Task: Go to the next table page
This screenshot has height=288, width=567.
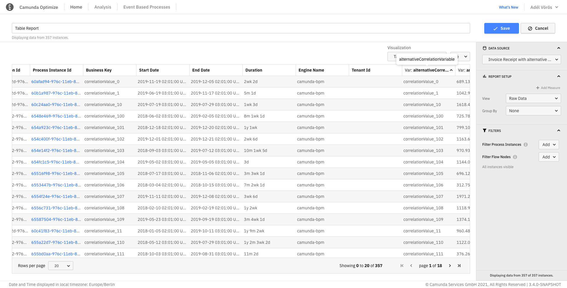Action: [450, 266]
